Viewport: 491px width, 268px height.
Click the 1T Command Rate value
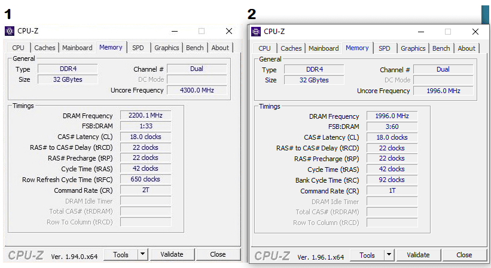(x=392, y=190)
